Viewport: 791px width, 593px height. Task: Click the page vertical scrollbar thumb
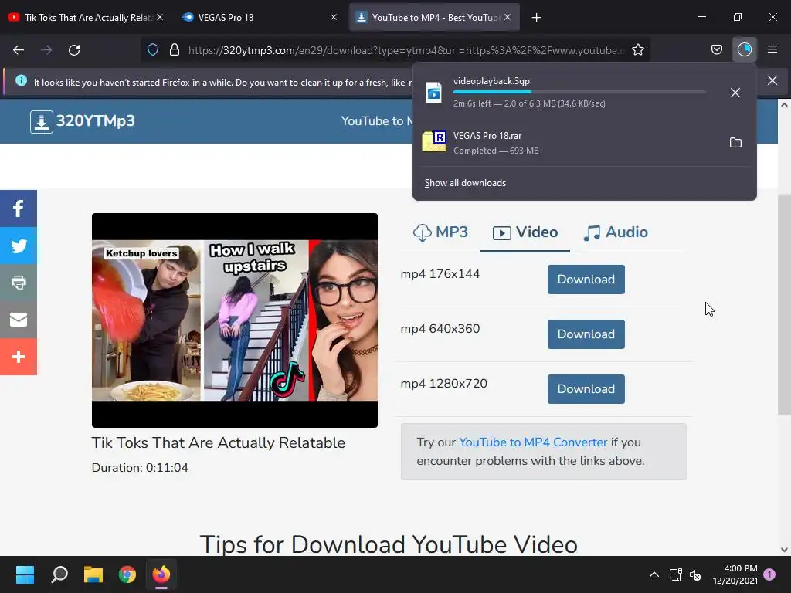click(784, 303)
